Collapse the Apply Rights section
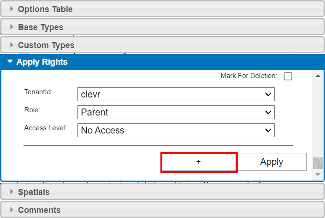The width and height of the screenshot is (325, 218). coord(162,62)
